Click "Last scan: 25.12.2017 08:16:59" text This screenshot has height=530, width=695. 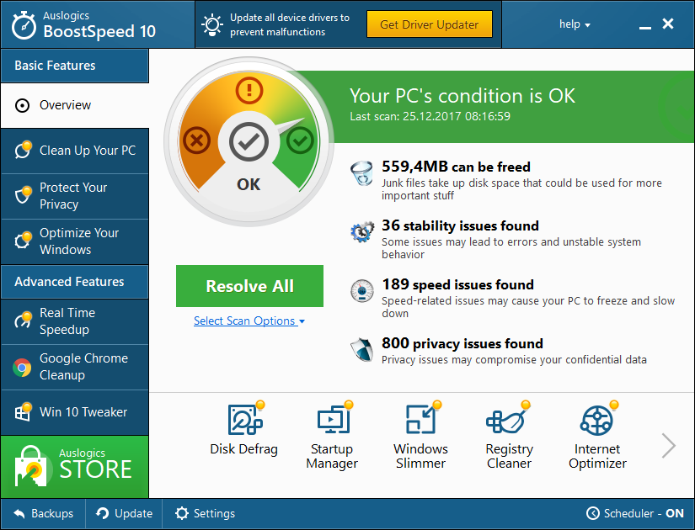430,116
